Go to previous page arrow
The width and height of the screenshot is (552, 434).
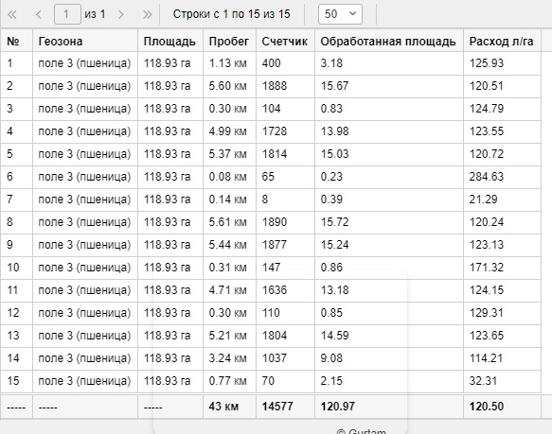tap(39, 14)
